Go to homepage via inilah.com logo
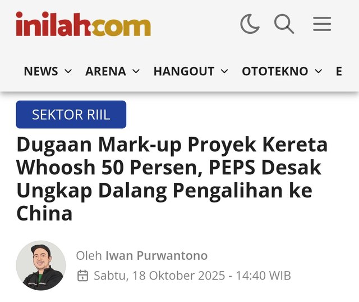 (84, 24)
